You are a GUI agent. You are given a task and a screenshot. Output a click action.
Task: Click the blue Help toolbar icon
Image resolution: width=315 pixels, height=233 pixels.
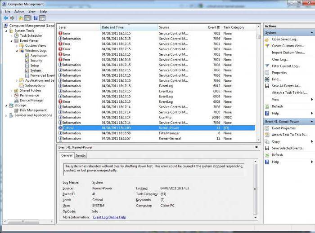point(36,18)
